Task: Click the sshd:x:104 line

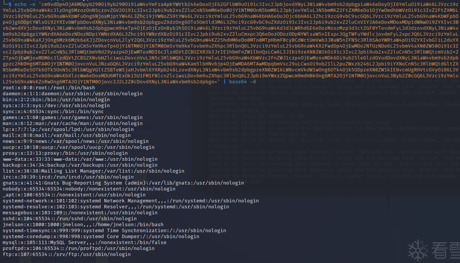Action: click(69, 218)
